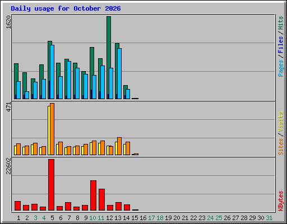The image size is (287, 224).
Task: Select the red KBytes bar for day 10
Action: [x=94, y=195]
